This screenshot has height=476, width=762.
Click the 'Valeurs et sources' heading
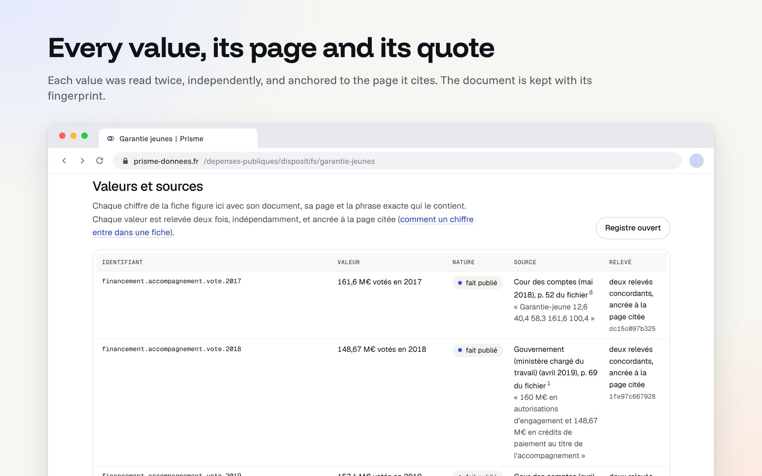[x=148, y=186]
